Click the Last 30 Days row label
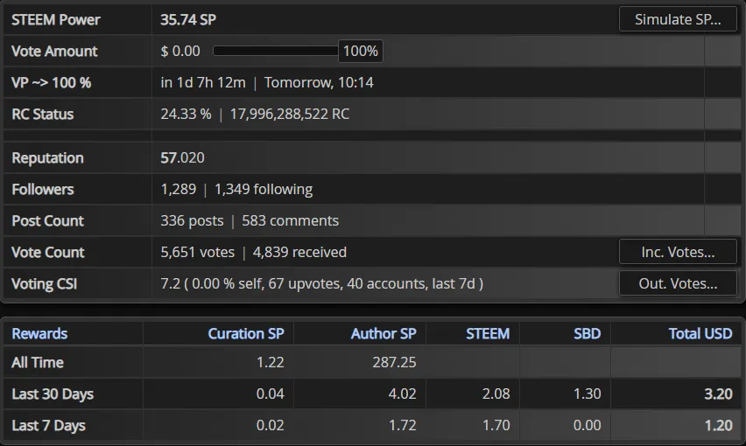 53,394
